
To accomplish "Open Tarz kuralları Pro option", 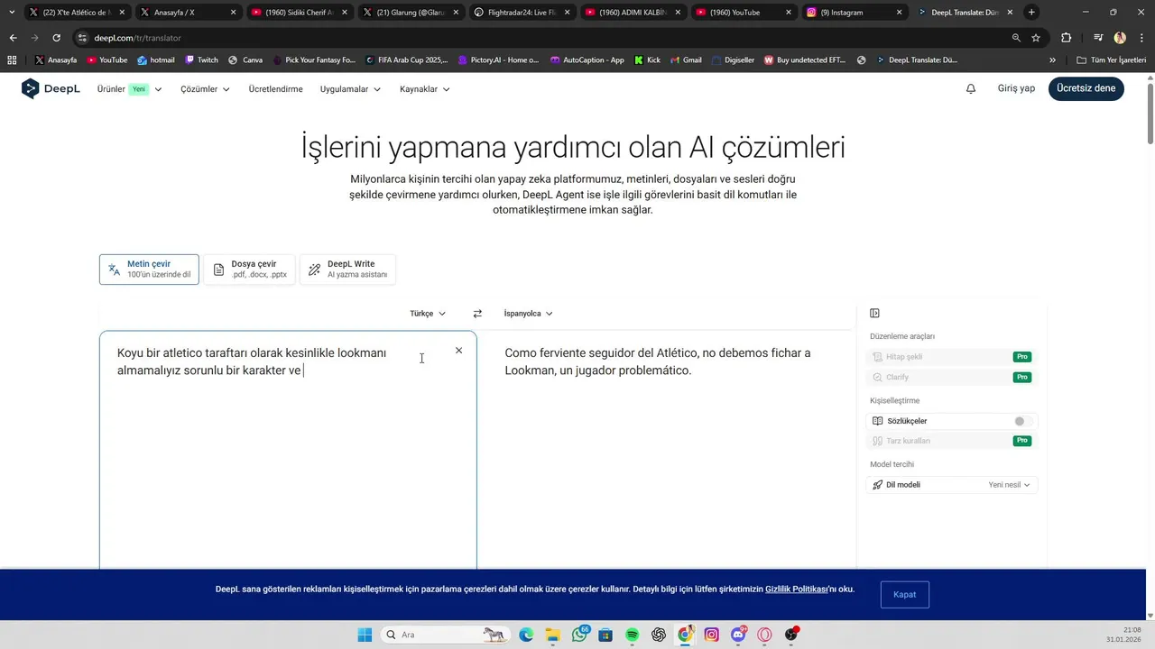I will click(951, 441).
